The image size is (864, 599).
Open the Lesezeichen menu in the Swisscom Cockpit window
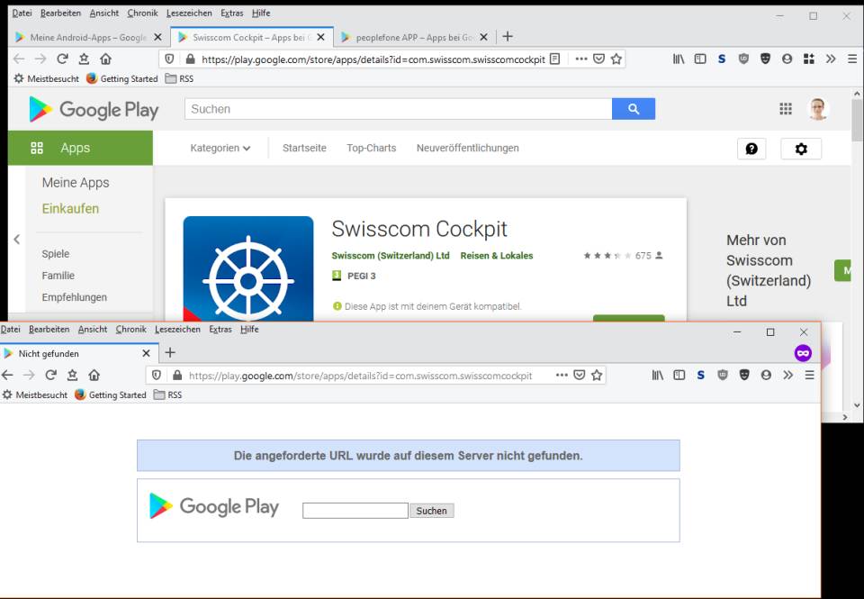[x=189, y=13]
